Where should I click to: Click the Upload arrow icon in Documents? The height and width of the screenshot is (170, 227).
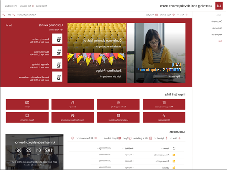[166, 138]
